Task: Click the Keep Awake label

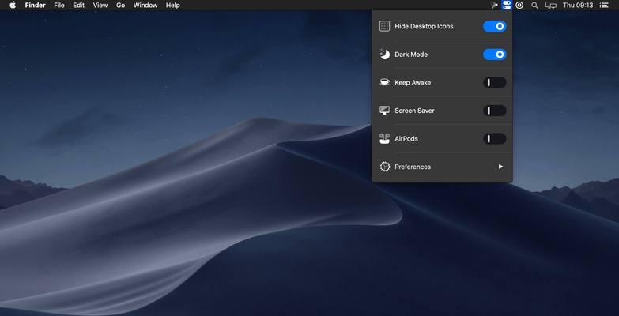Action: (413, 82)
